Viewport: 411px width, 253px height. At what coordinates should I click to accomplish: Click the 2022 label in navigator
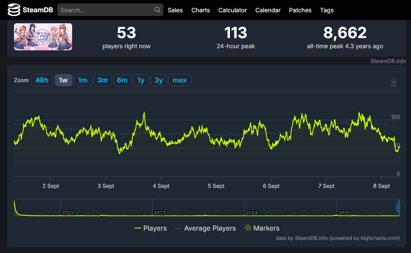click(x=67, y=213)
